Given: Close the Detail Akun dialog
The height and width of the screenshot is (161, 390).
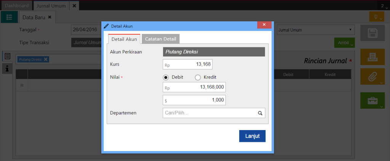Looking at the screenshot, I should (264, 25).
